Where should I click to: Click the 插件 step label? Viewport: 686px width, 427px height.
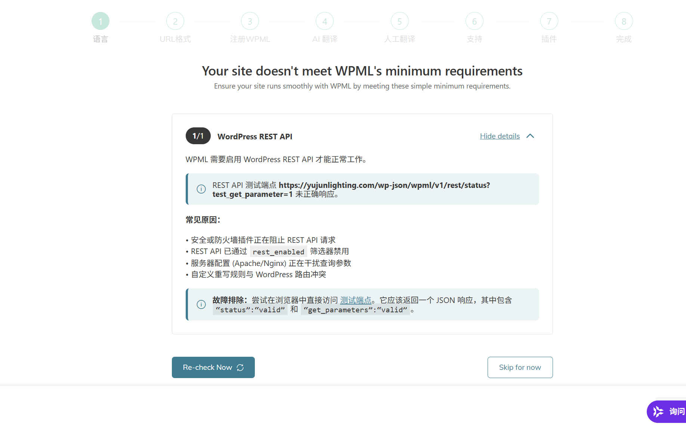[549, 39]
